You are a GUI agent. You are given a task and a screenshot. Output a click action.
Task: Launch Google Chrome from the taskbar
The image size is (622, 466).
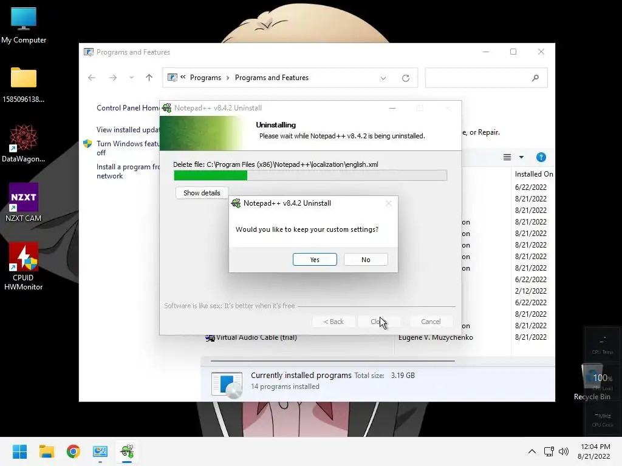pos(73,451)
